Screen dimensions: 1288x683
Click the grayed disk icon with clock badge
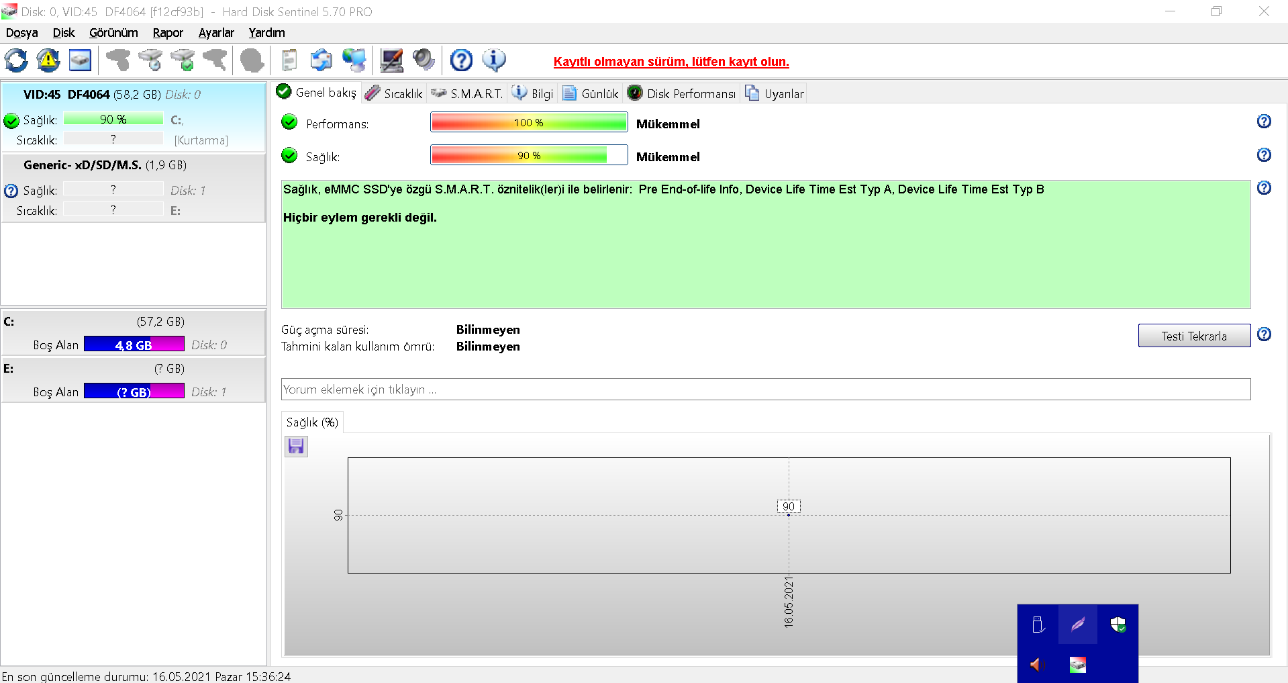coord(150,60)
